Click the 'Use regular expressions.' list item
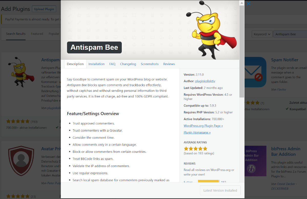 pos(90,173)
